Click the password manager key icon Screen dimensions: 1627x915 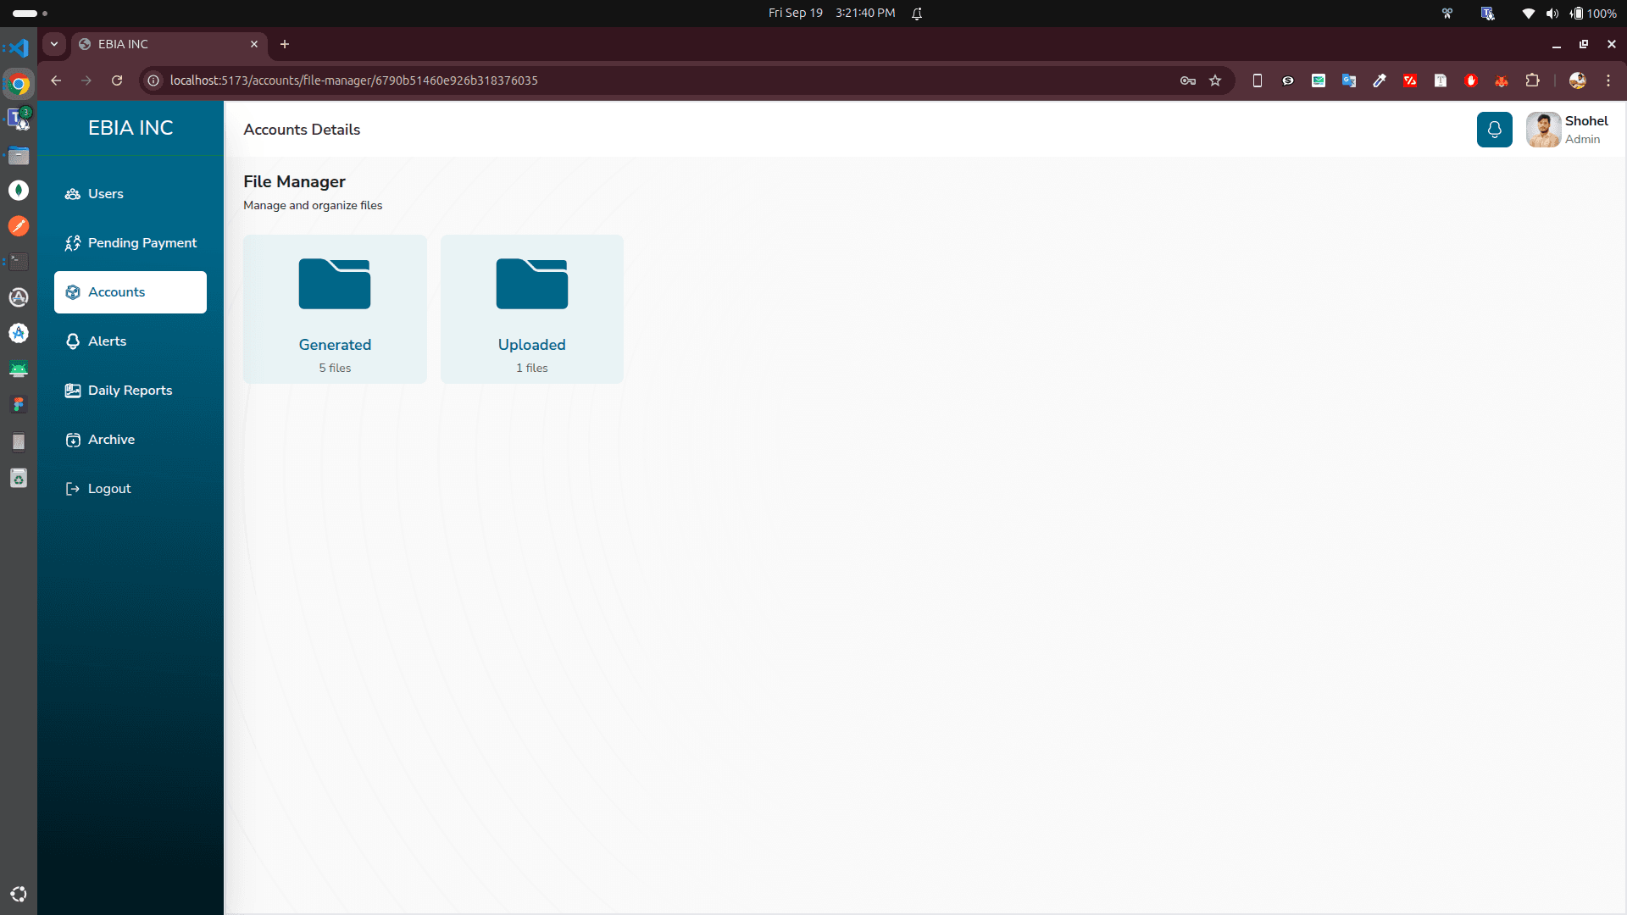pos(1188,80)
